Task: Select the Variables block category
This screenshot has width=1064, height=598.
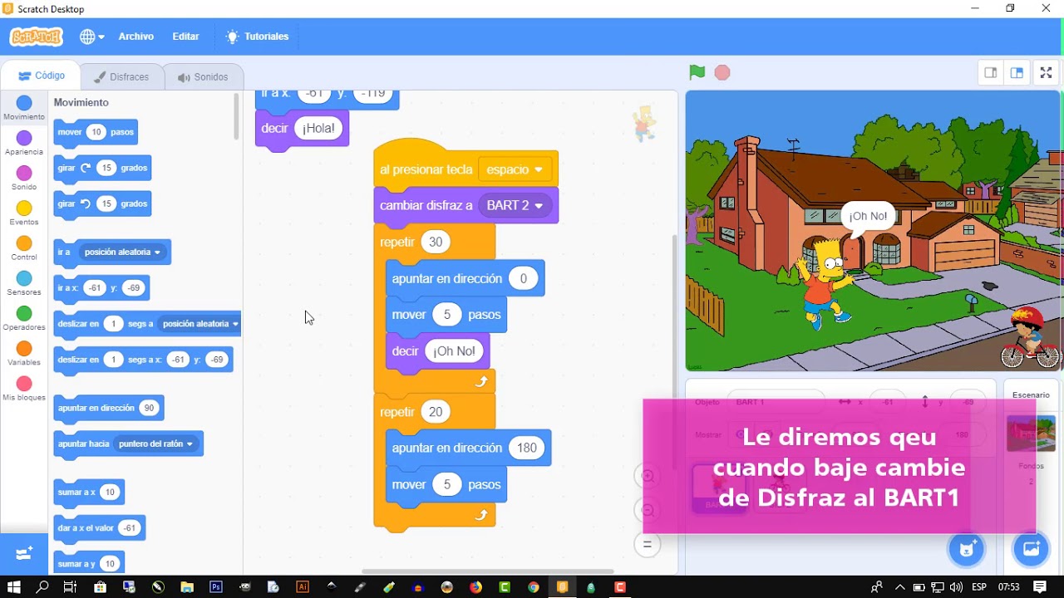Action: point(24,354)
